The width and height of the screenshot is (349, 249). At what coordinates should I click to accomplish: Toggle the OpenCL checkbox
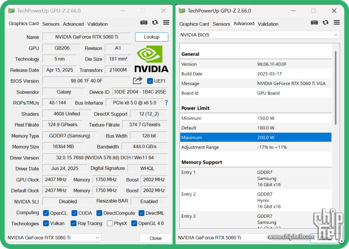click(46, 213)
